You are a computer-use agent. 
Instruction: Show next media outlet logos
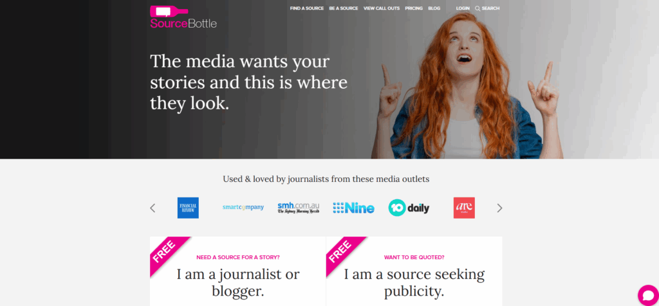point(499,208)
